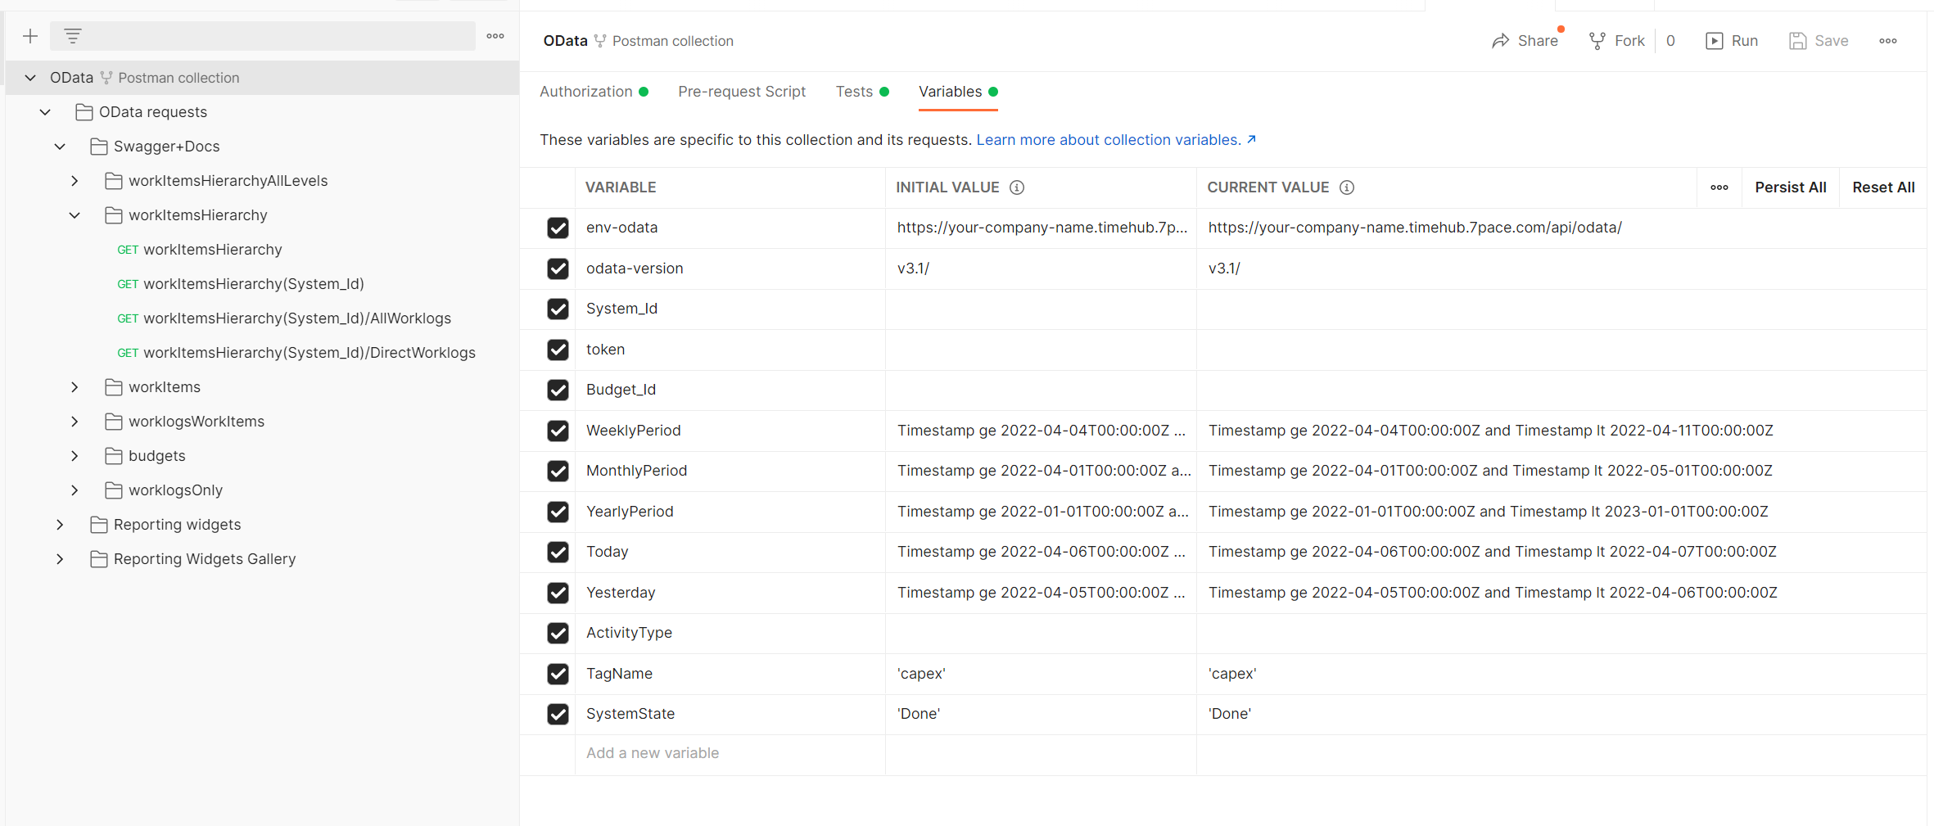
Task: Click the Share arrow icon
Action: pyautogui.click(x=1500, y=41)
